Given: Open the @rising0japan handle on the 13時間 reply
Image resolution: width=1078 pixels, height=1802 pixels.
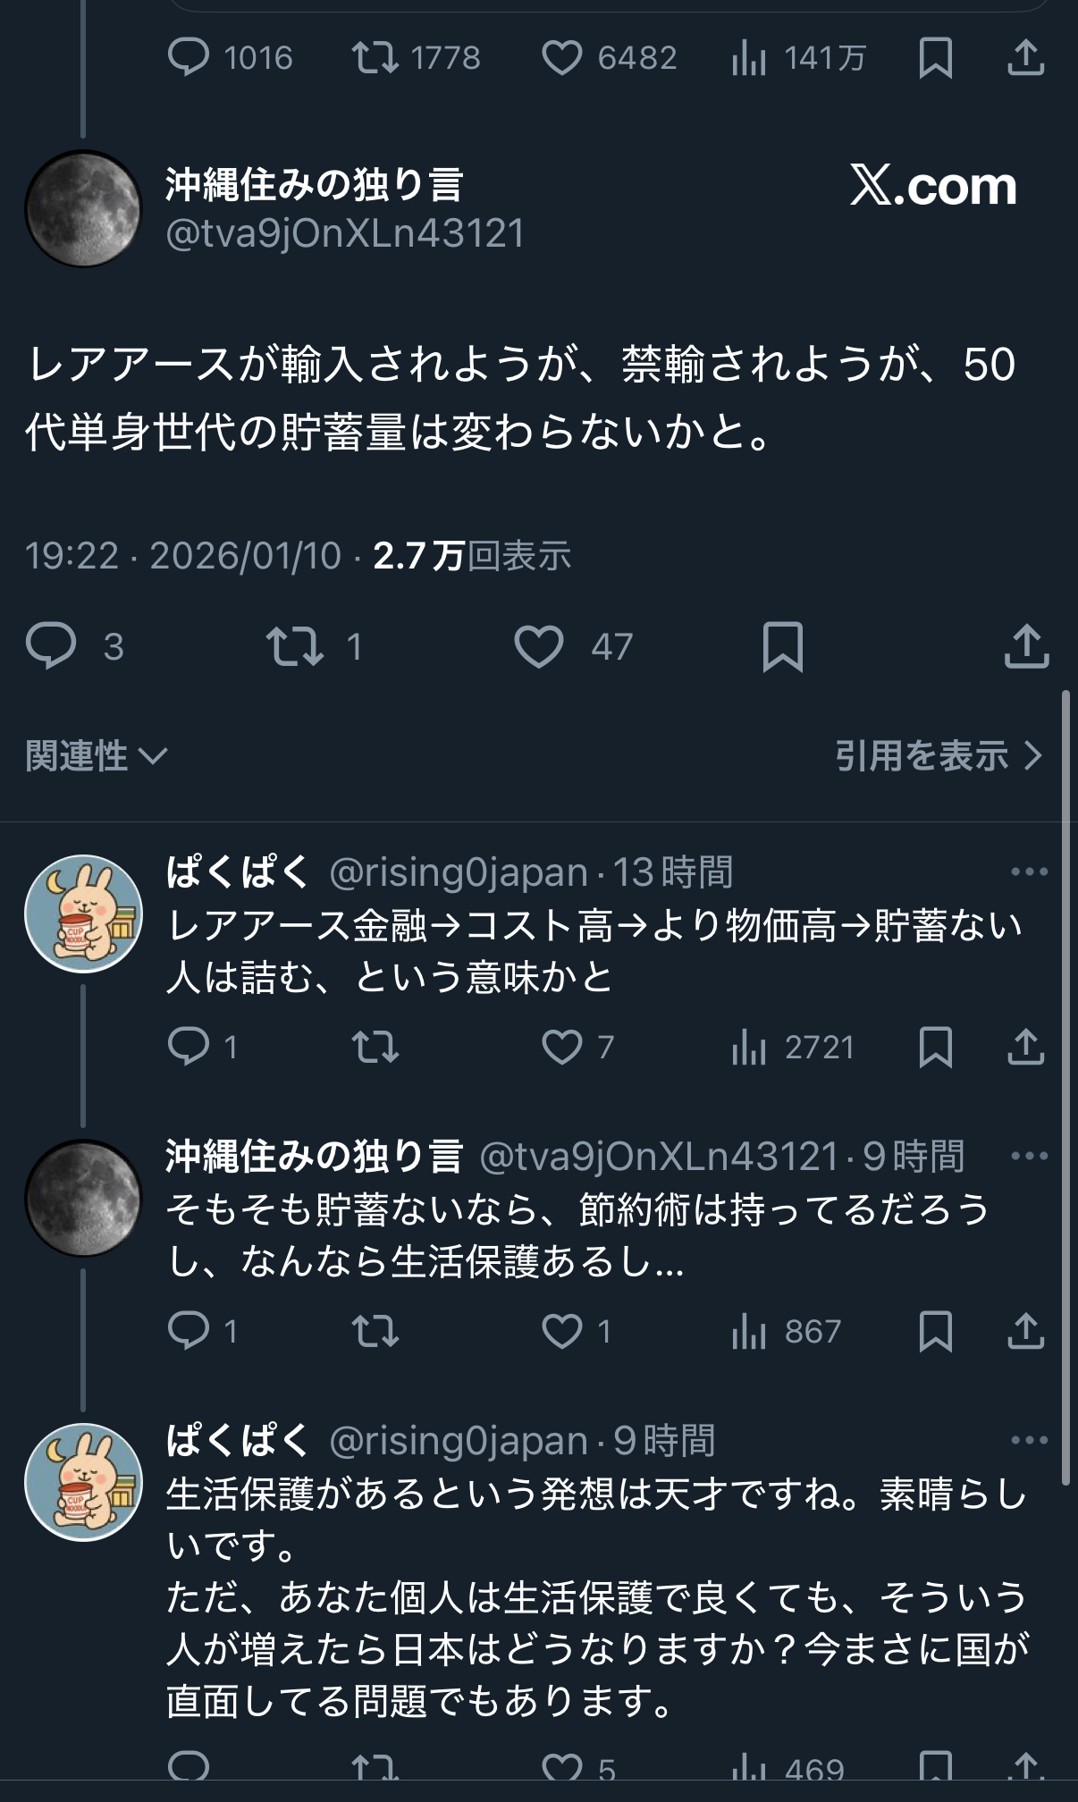Looking at the screenshot, I should [458, 872].
